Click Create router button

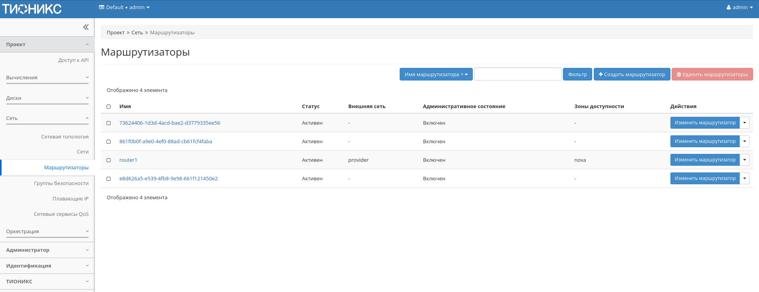coord(632,74)
